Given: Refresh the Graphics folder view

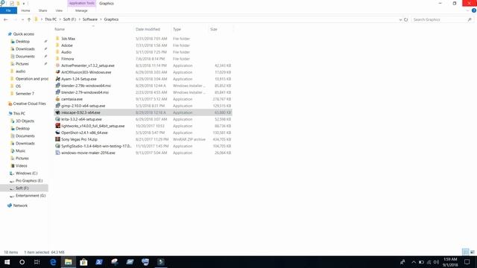Looking at the screenshot, I should [x=405, y=19].
